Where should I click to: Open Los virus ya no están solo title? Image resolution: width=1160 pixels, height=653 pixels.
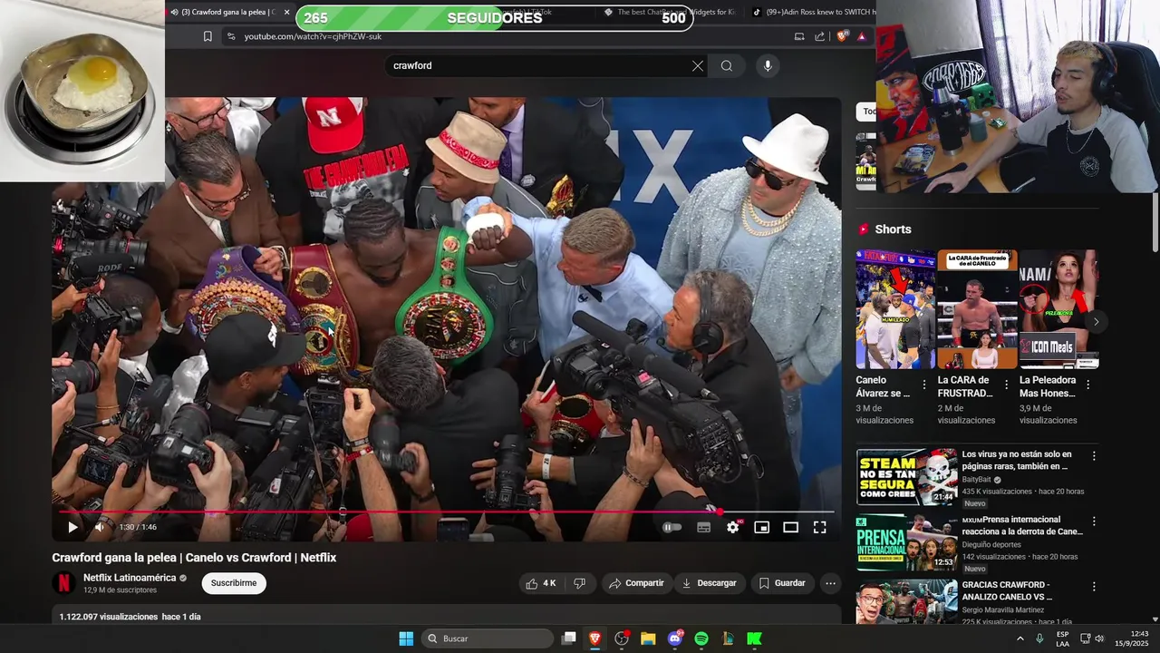[x=1017, y=460]
